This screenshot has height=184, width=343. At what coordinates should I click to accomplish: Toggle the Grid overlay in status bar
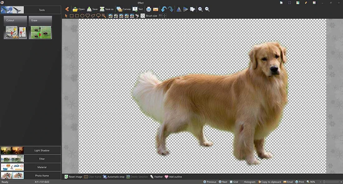[234, 182]
